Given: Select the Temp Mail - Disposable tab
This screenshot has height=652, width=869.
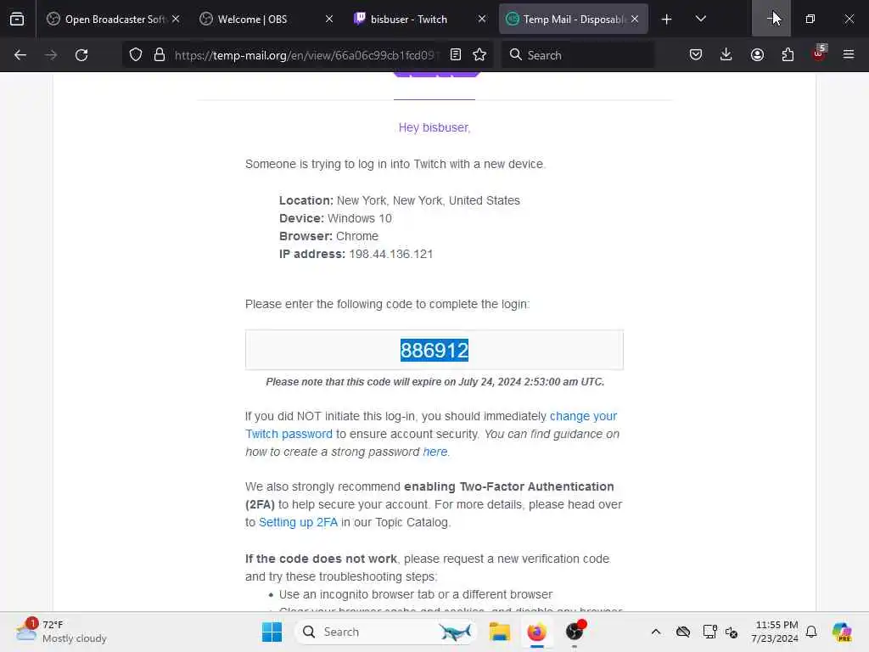Looking at the screenshot, I should pyautogui.click(x=574, y=20).
